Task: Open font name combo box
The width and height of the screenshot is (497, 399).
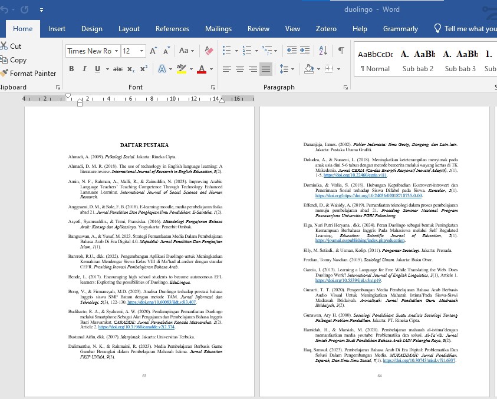Action: 93,51
